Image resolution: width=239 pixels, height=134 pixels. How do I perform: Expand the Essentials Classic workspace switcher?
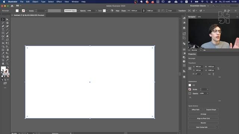pyautogui.click(x=208, y=6)
